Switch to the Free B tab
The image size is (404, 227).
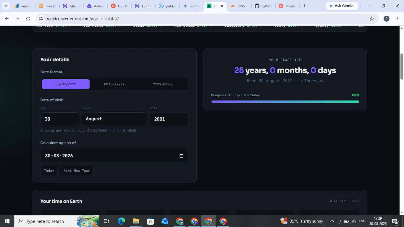click(x=47, y=6)
